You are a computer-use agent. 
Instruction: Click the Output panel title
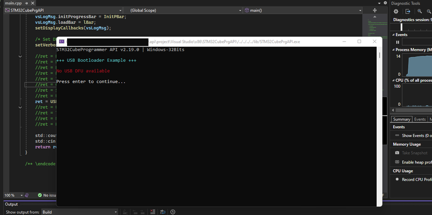[11, 204]
